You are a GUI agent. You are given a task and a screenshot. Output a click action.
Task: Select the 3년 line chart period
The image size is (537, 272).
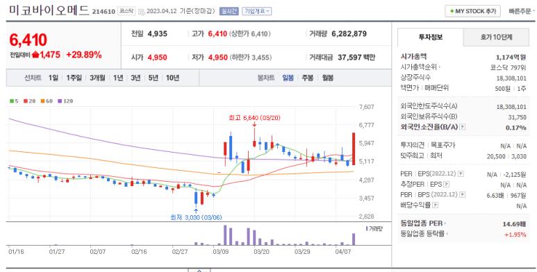click(135, 78)
